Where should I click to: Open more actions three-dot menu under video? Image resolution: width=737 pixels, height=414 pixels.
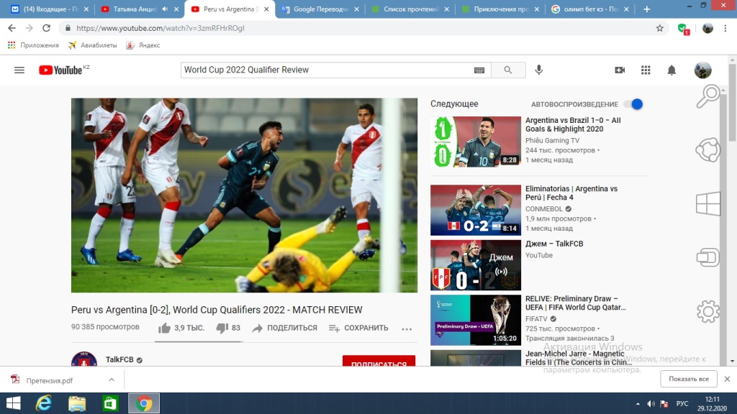(x=407, y=328)
